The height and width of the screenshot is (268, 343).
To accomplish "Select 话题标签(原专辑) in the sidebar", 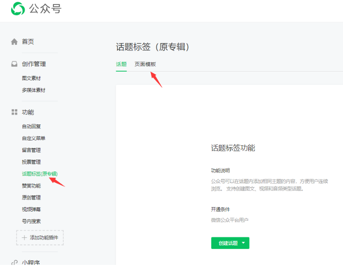I will 40,174.
